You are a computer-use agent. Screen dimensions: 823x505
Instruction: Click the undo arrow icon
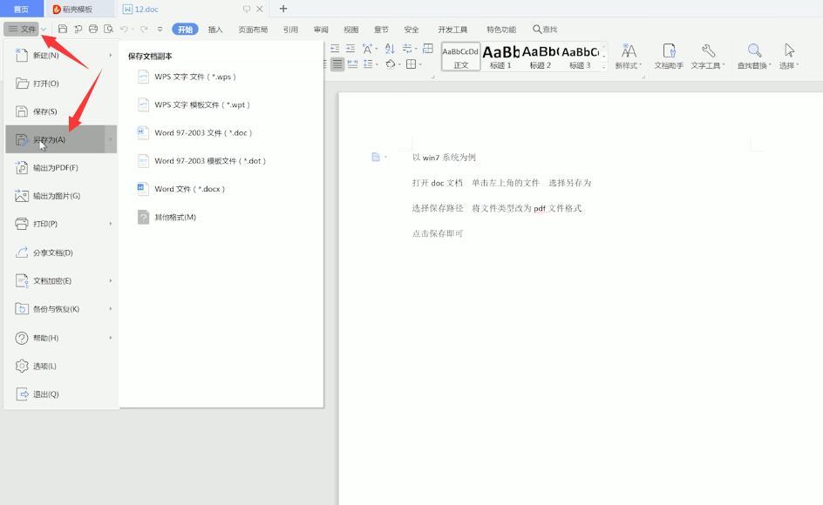(x=124, y=30)
